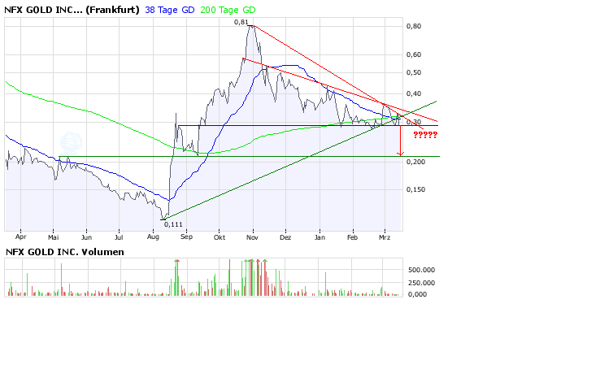Click the 0,150 price axis value
600x386 pixels.
click(x=415, y=189)
